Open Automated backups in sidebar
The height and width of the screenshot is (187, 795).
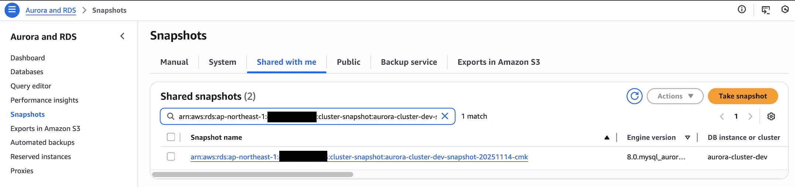pyautogui.click(x=42, y=143)
